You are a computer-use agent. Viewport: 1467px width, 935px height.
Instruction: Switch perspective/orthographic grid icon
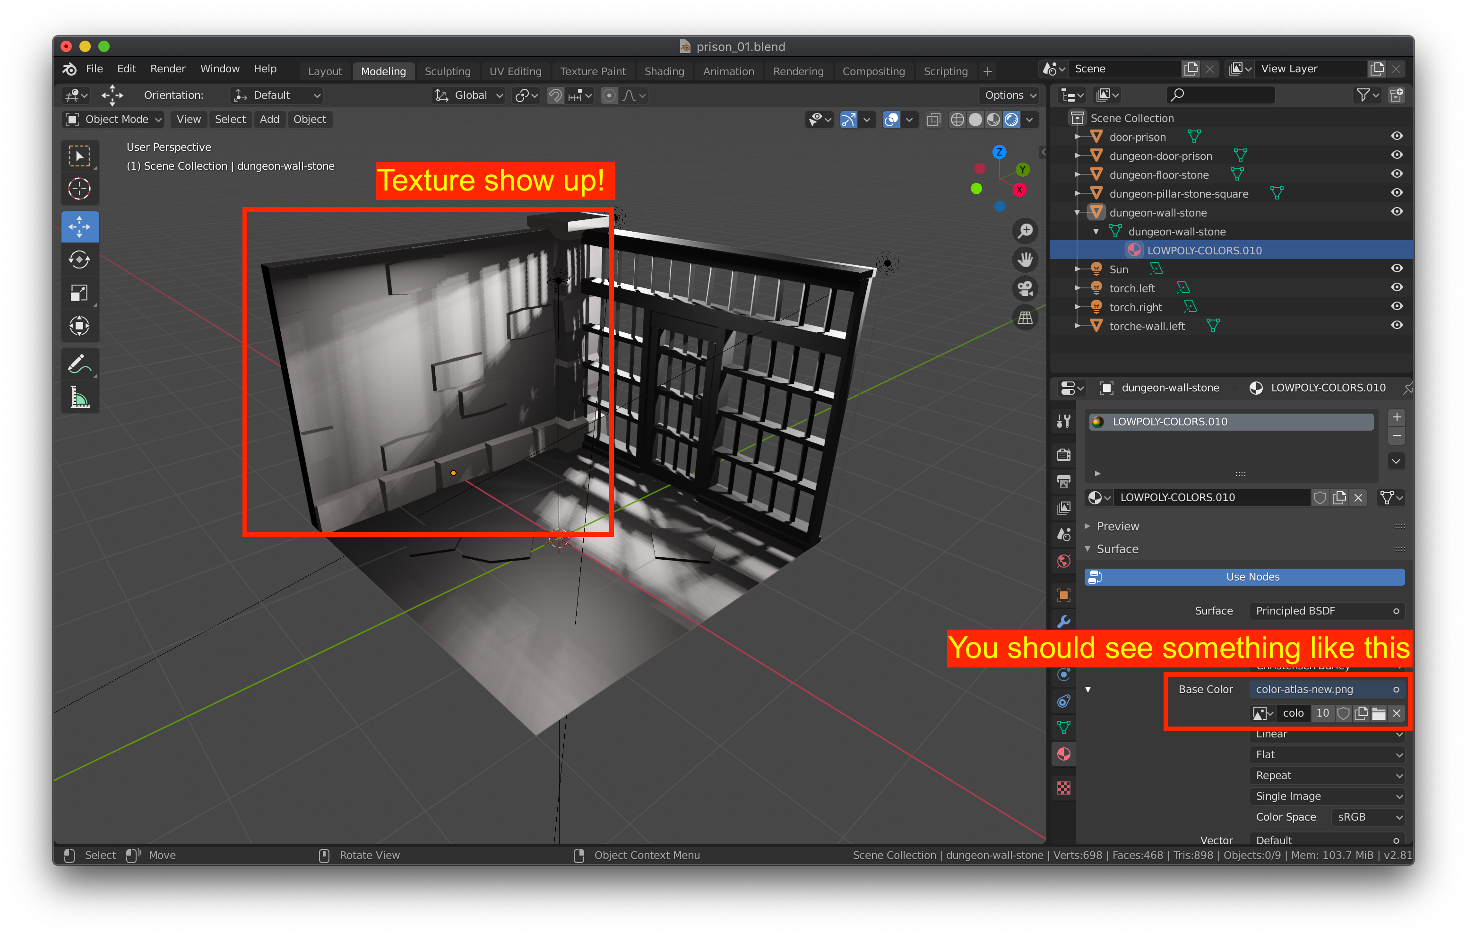[1025, 318]
